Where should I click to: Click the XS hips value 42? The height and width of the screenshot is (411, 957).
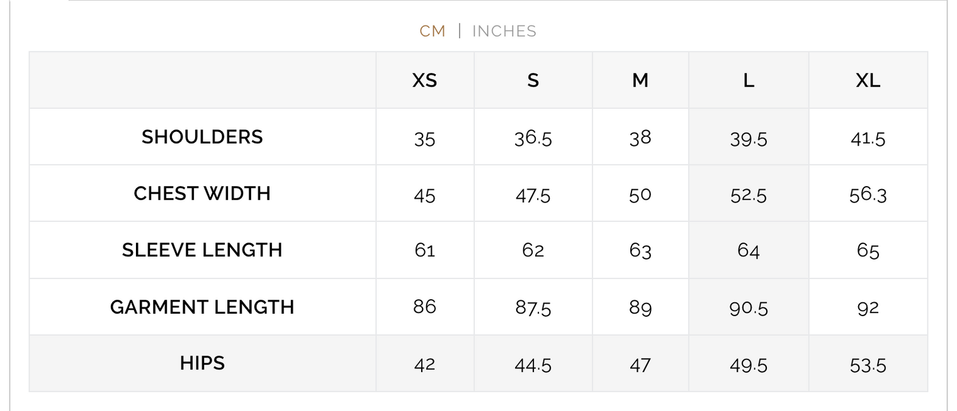pyautogui.click(x=424, y=364)
